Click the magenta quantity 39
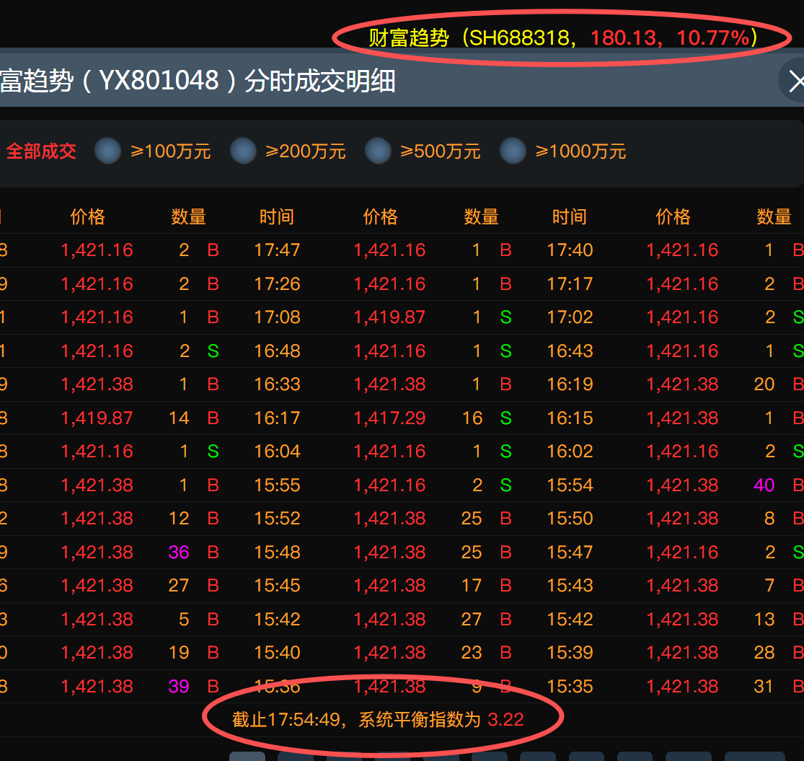Viewport: 804px width, 761px height. click(179, 686)
